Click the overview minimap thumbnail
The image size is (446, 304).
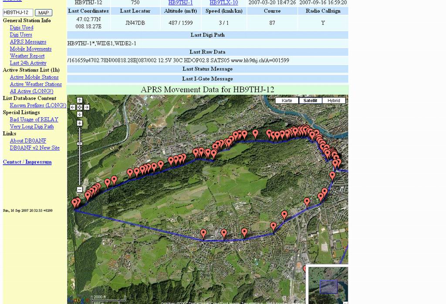tap(328, 286)
